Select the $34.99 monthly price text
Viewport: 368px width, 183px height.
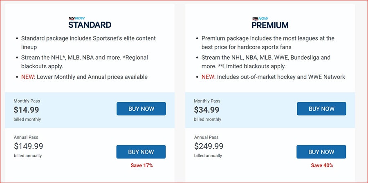coord(206,110)
